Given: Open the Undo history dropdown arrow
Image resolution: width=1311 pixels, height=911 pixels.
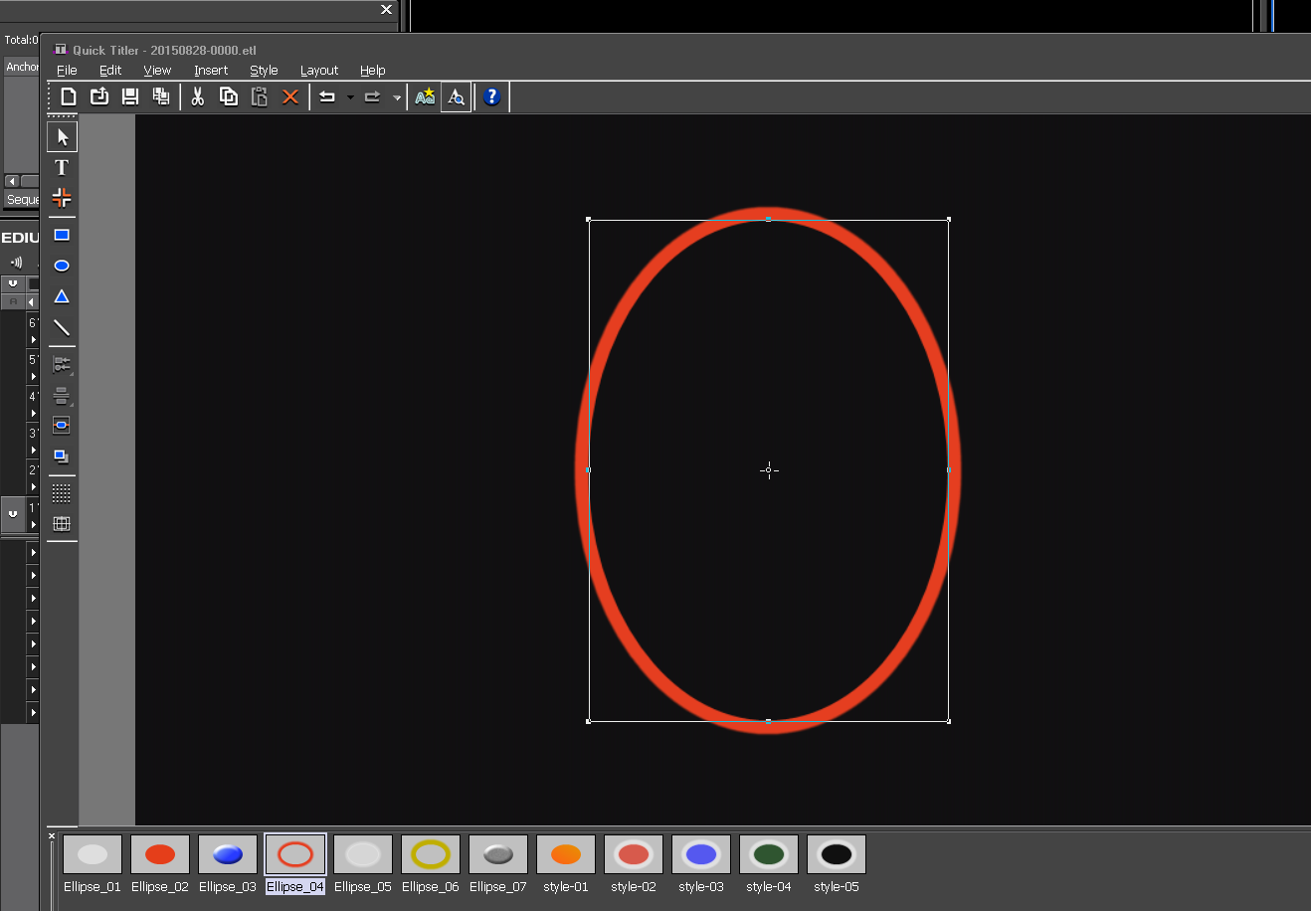Looking at the screenshot, I should pyautogui.click(x=350, y=97).
